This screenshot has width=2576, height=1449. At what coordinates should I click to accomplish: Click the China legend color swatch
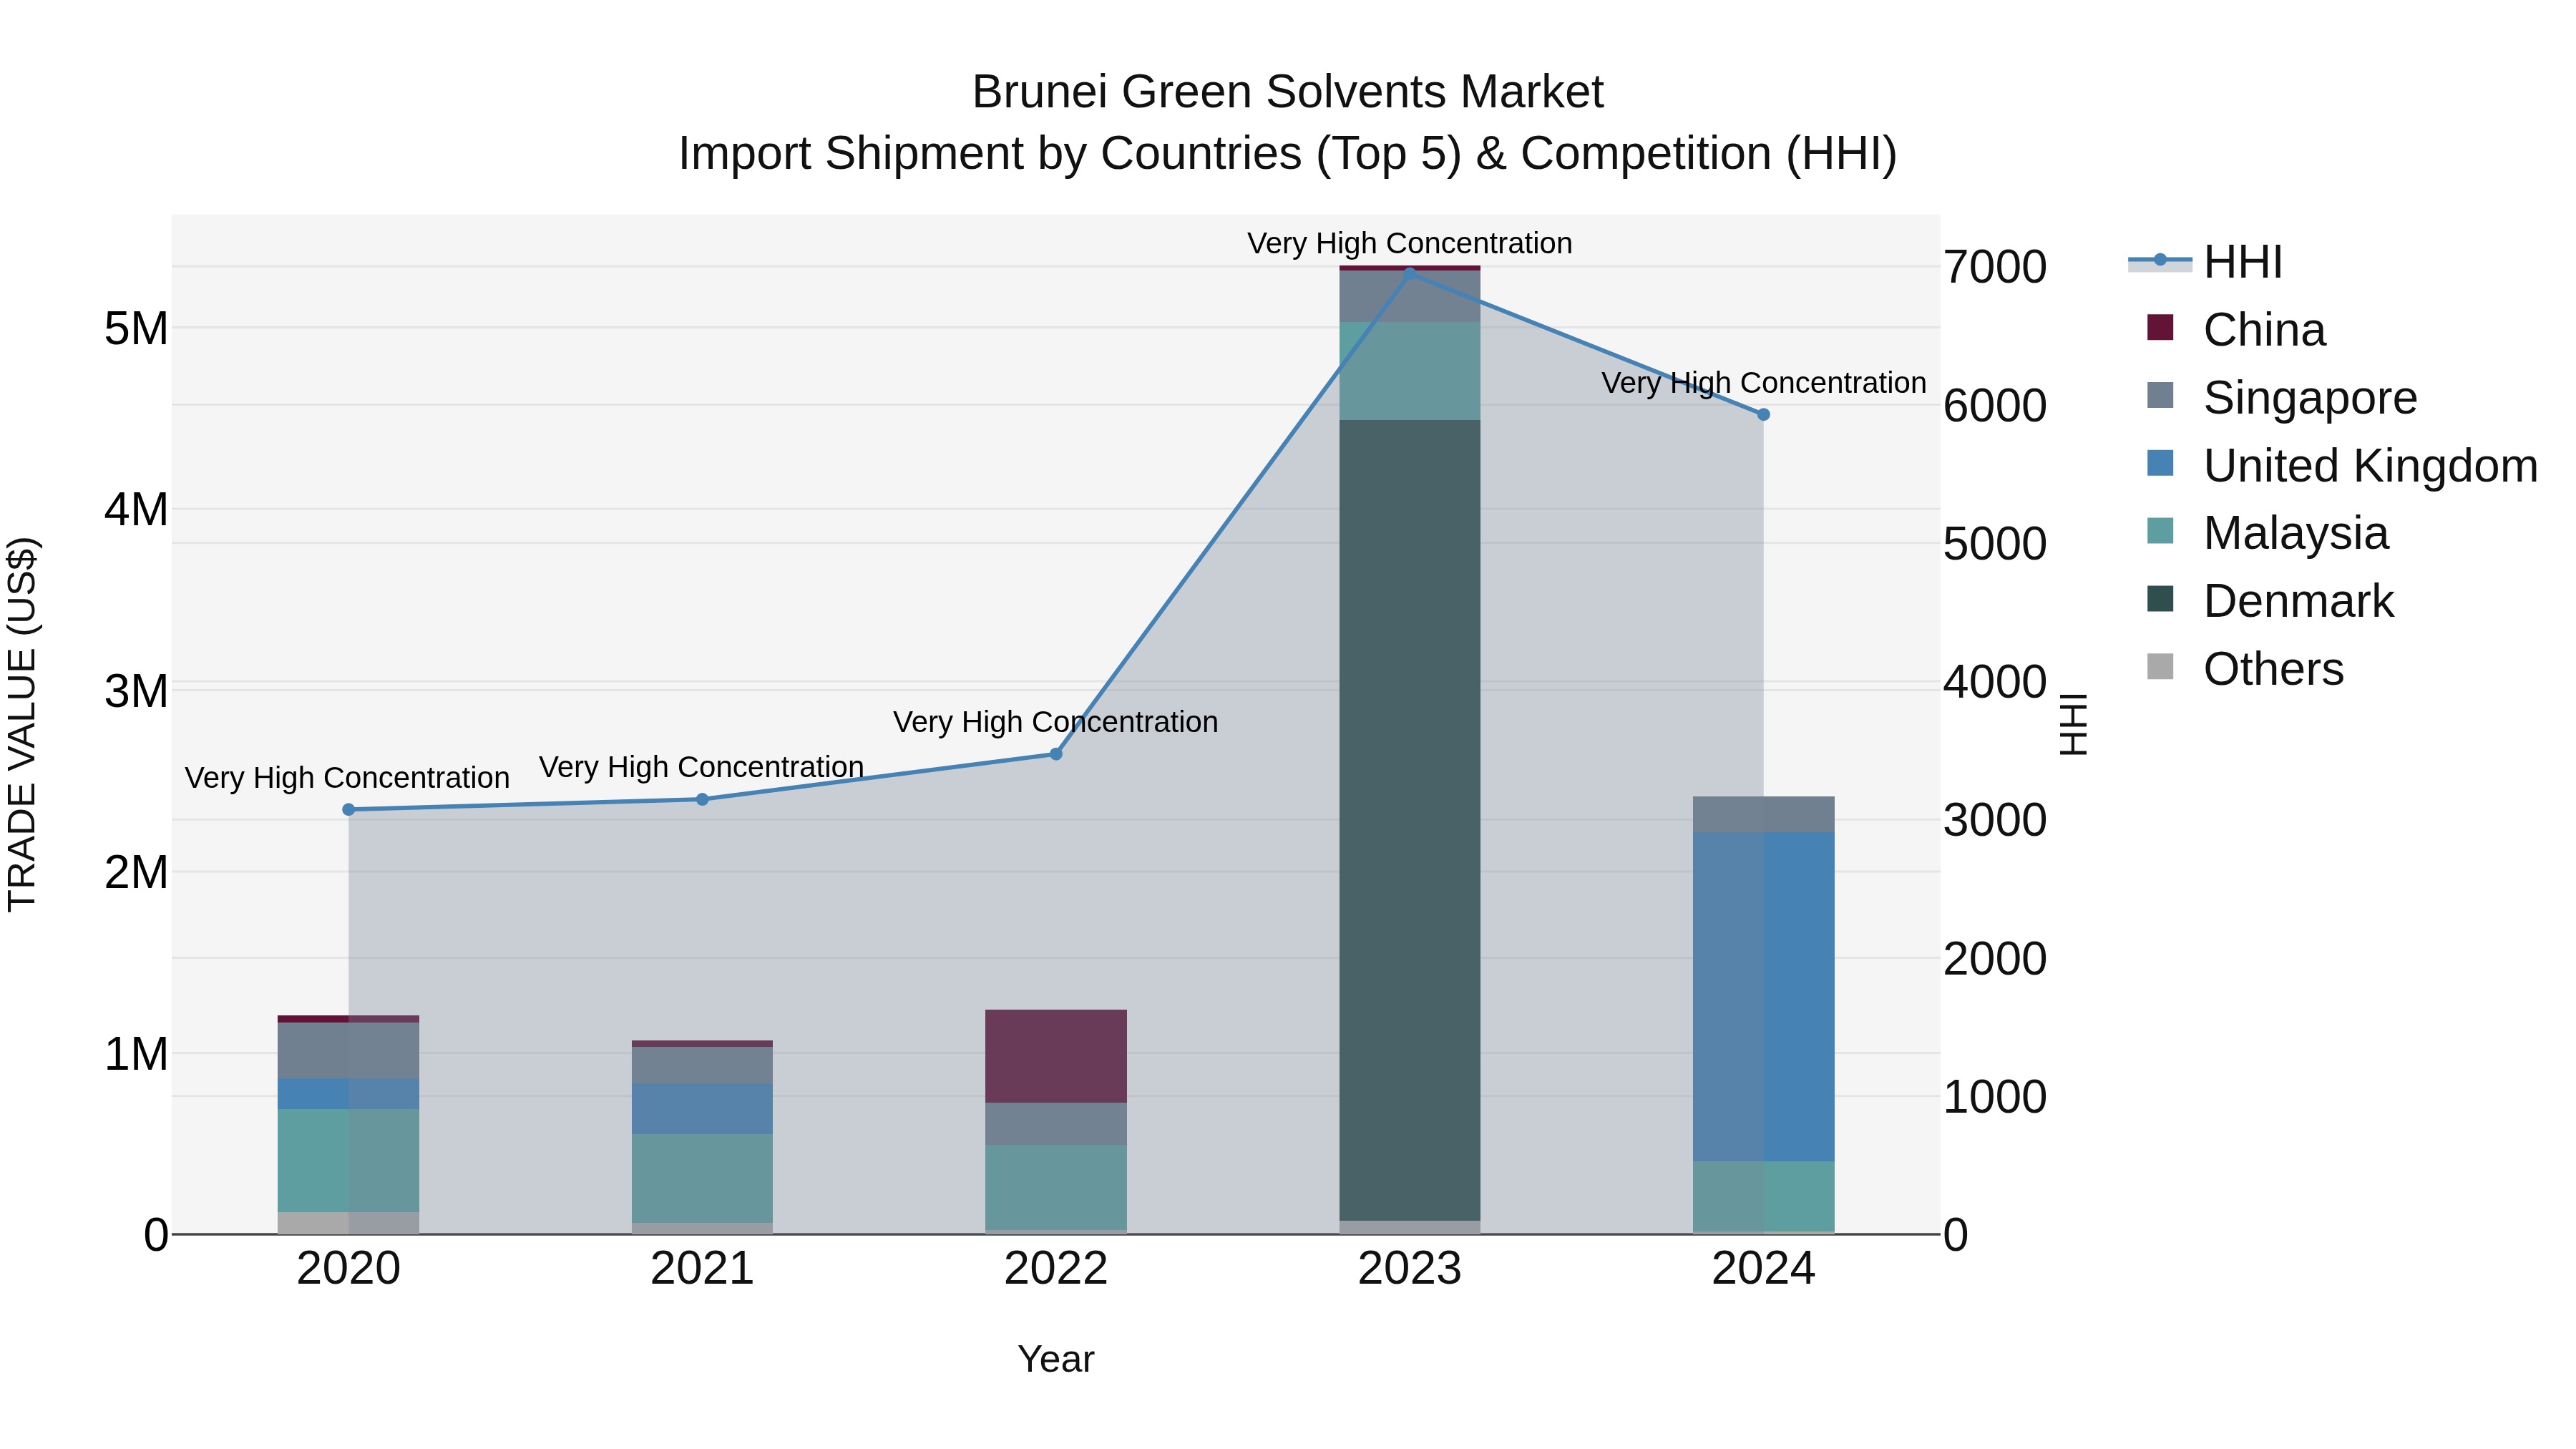coord(2160,328)
